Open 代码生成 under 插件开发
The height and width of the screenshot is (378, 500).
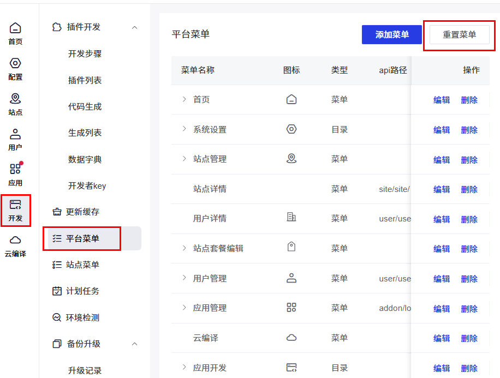tap(85, 106)
